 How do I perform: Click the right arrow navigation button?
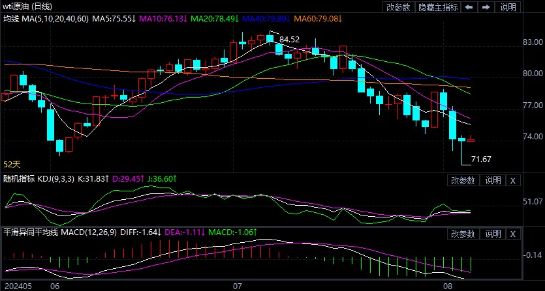486,7
